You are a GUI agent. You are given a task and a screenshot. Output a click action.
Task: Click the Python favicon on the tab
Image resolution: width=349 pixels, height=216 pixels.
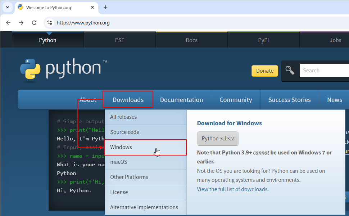(x=21, y=7)
